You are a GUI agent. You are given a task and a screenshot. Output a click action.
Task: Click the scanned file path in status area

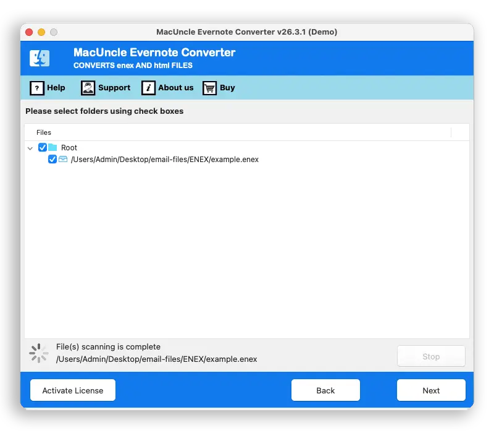click(157, 359)
